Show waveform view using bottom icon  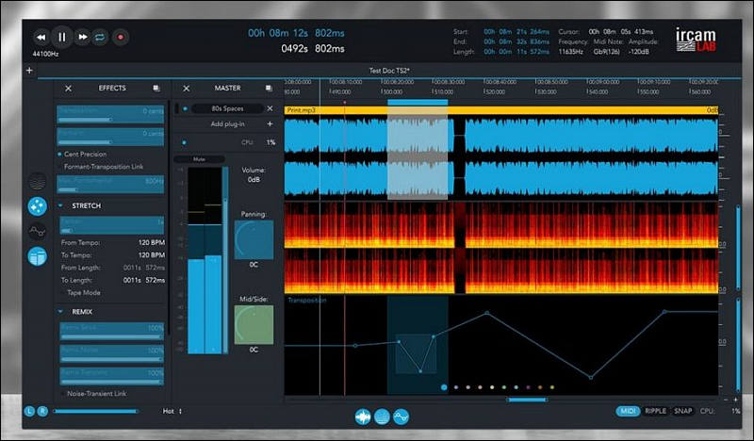[x=363, y=416]
